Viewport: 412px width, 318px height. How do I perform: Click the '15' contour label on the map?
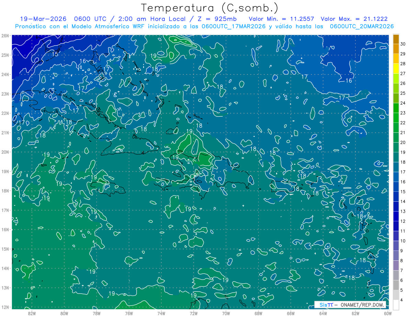click(x=55, y=54)
